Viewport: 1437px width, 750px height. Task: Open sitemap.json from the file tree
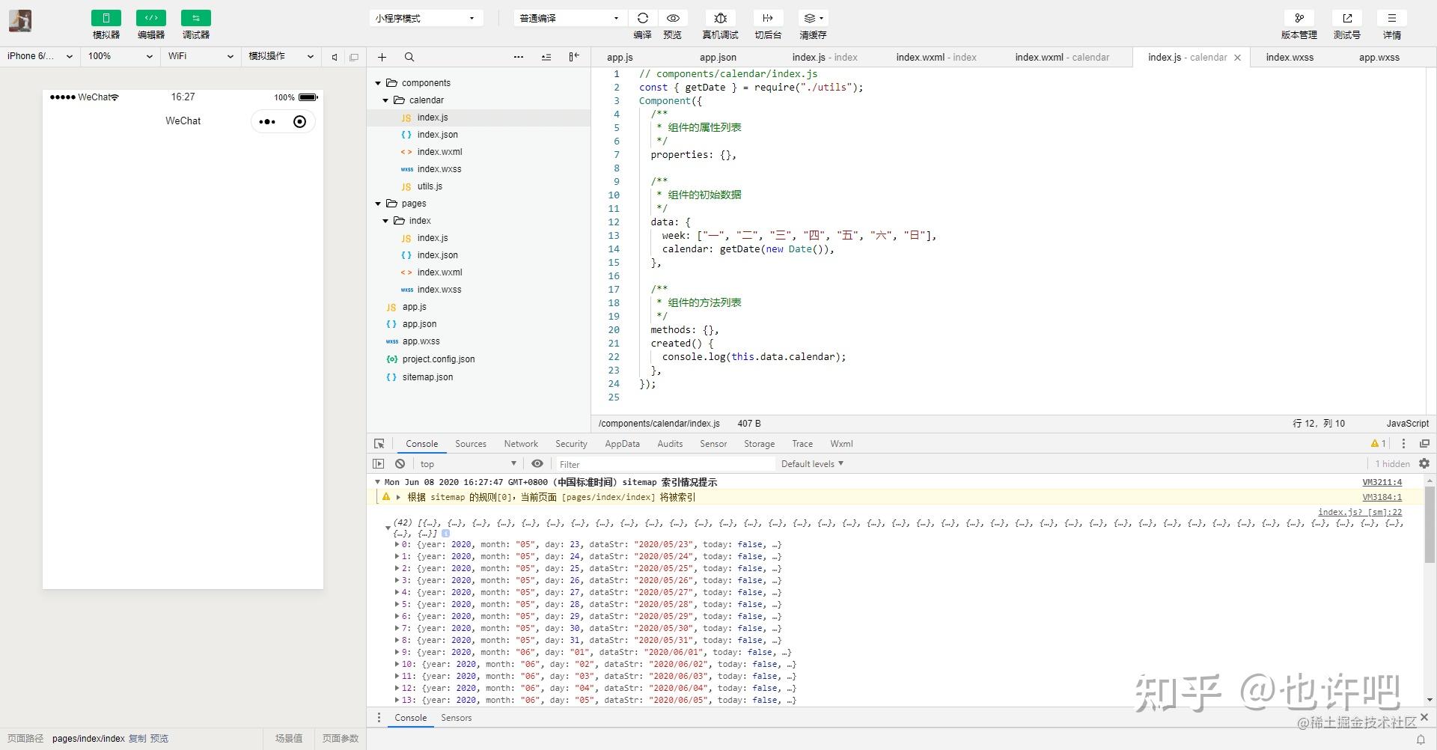click(x=427, y=377)
